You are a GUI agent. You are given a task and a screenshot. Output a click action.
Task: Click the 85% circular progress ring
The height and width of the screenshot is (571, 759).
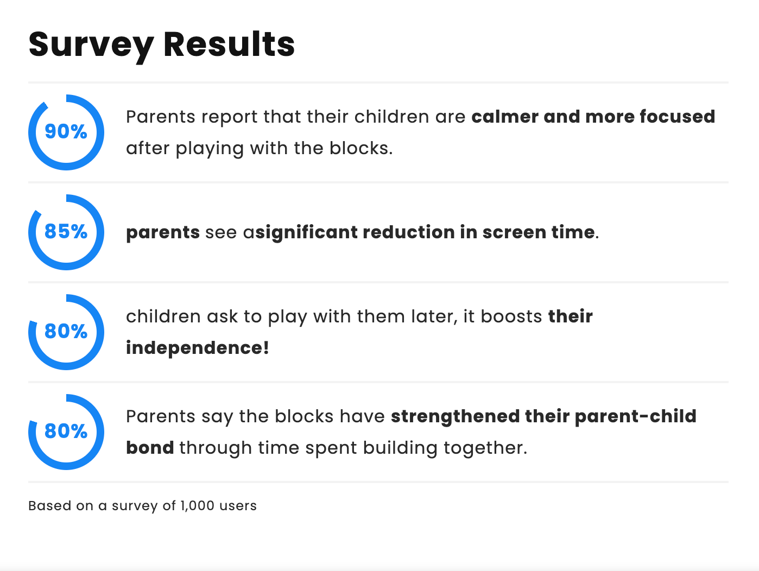[x=66, y=232]
